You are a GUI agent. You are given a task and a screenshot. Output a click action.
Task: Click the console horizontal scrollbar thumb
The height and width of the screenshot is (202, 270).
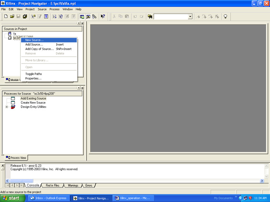pos(21,181)
